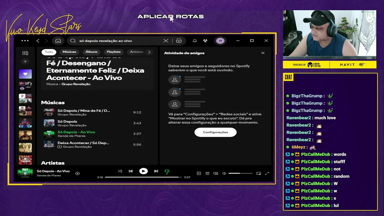
Task: Select the Artistas filter chip
Action: point(136,52)
